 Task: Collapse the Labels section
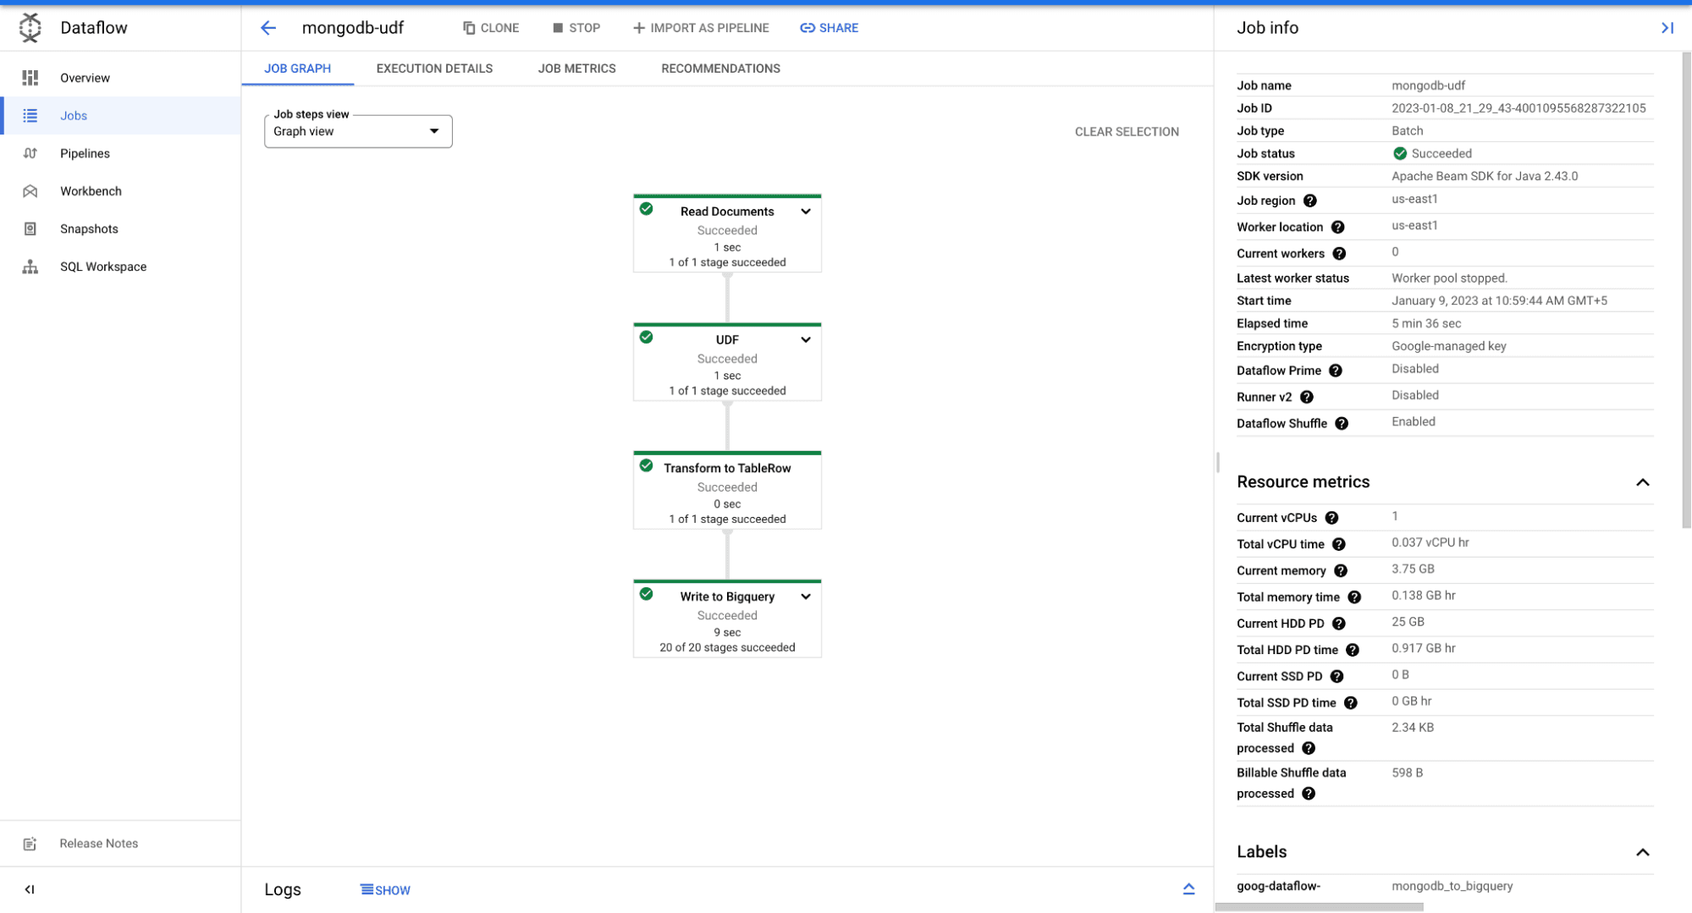click(1642, 852)
